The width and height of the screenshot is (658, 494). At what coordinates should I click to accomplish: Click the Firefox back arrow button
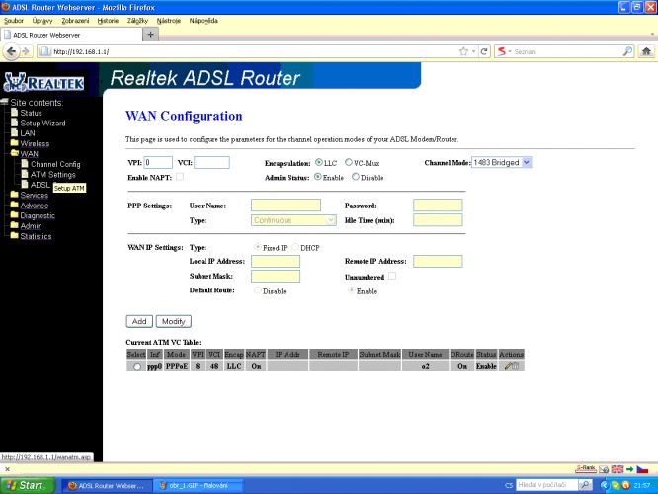tap(11, 51)
